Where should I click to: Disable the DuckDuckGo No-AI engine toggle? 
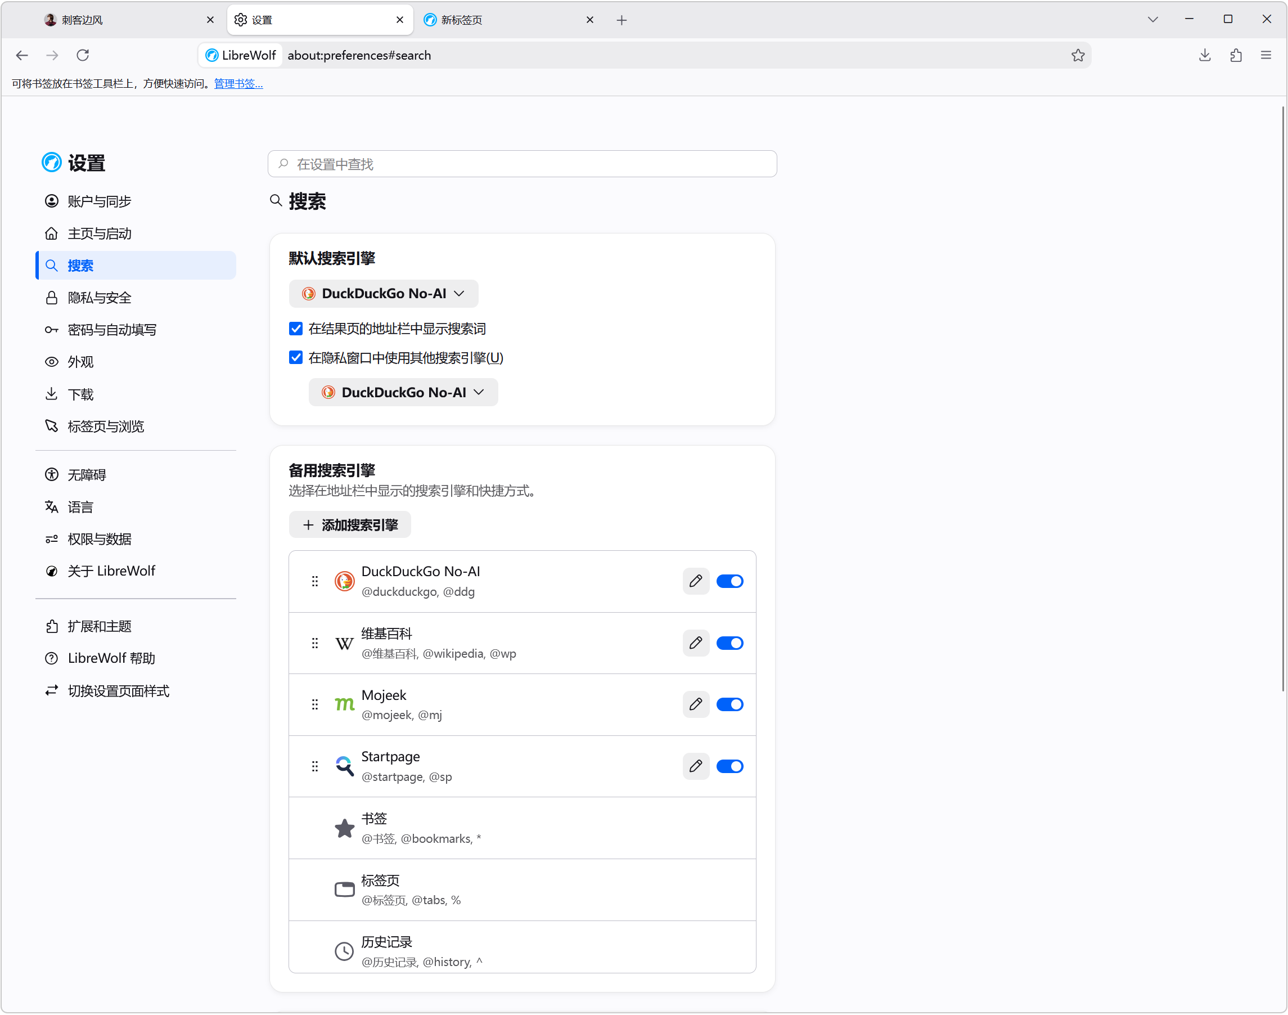tap(729, 581)
